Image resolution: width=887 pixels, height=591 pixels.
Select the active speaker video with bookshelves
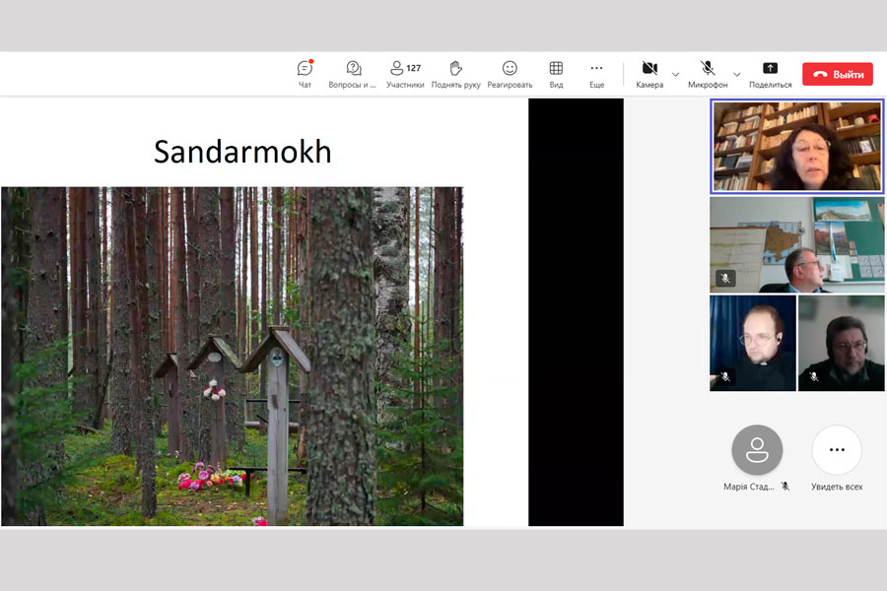(x=796, y=146)
